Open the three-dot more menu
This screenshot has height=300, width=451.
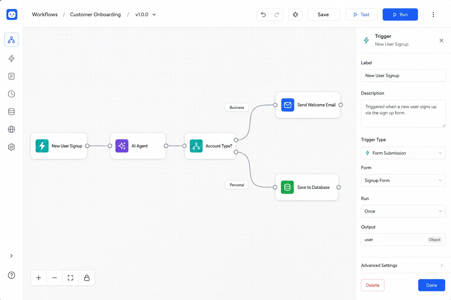click(433, 15)
